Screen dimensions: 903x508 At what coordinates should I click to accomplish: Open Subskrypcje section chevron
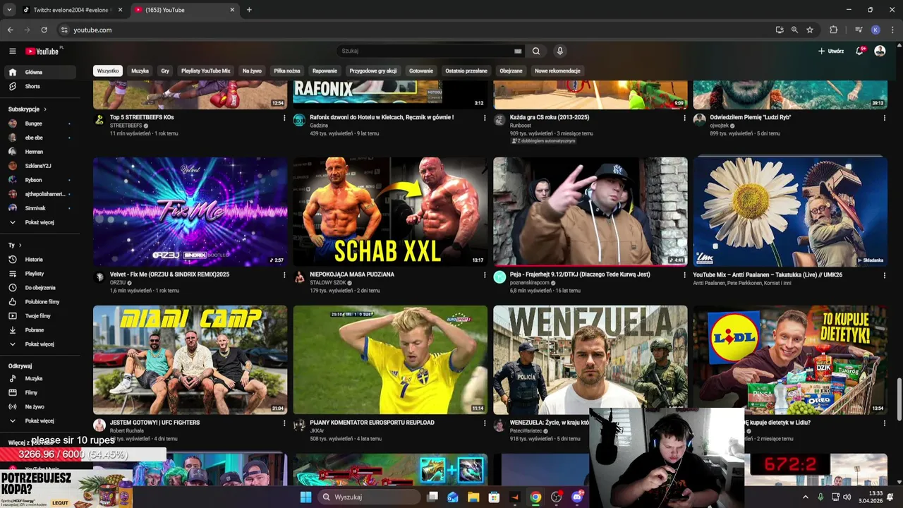tap(45, 109)
